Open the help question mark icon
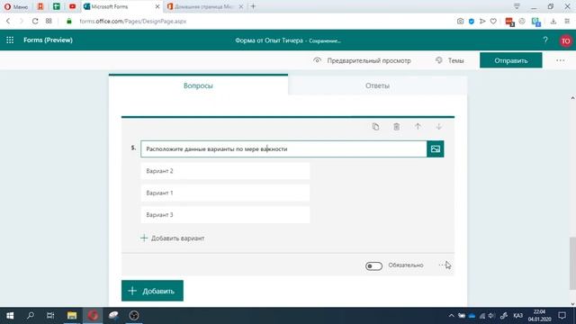 pyautogui.click(x=545, y=40)
